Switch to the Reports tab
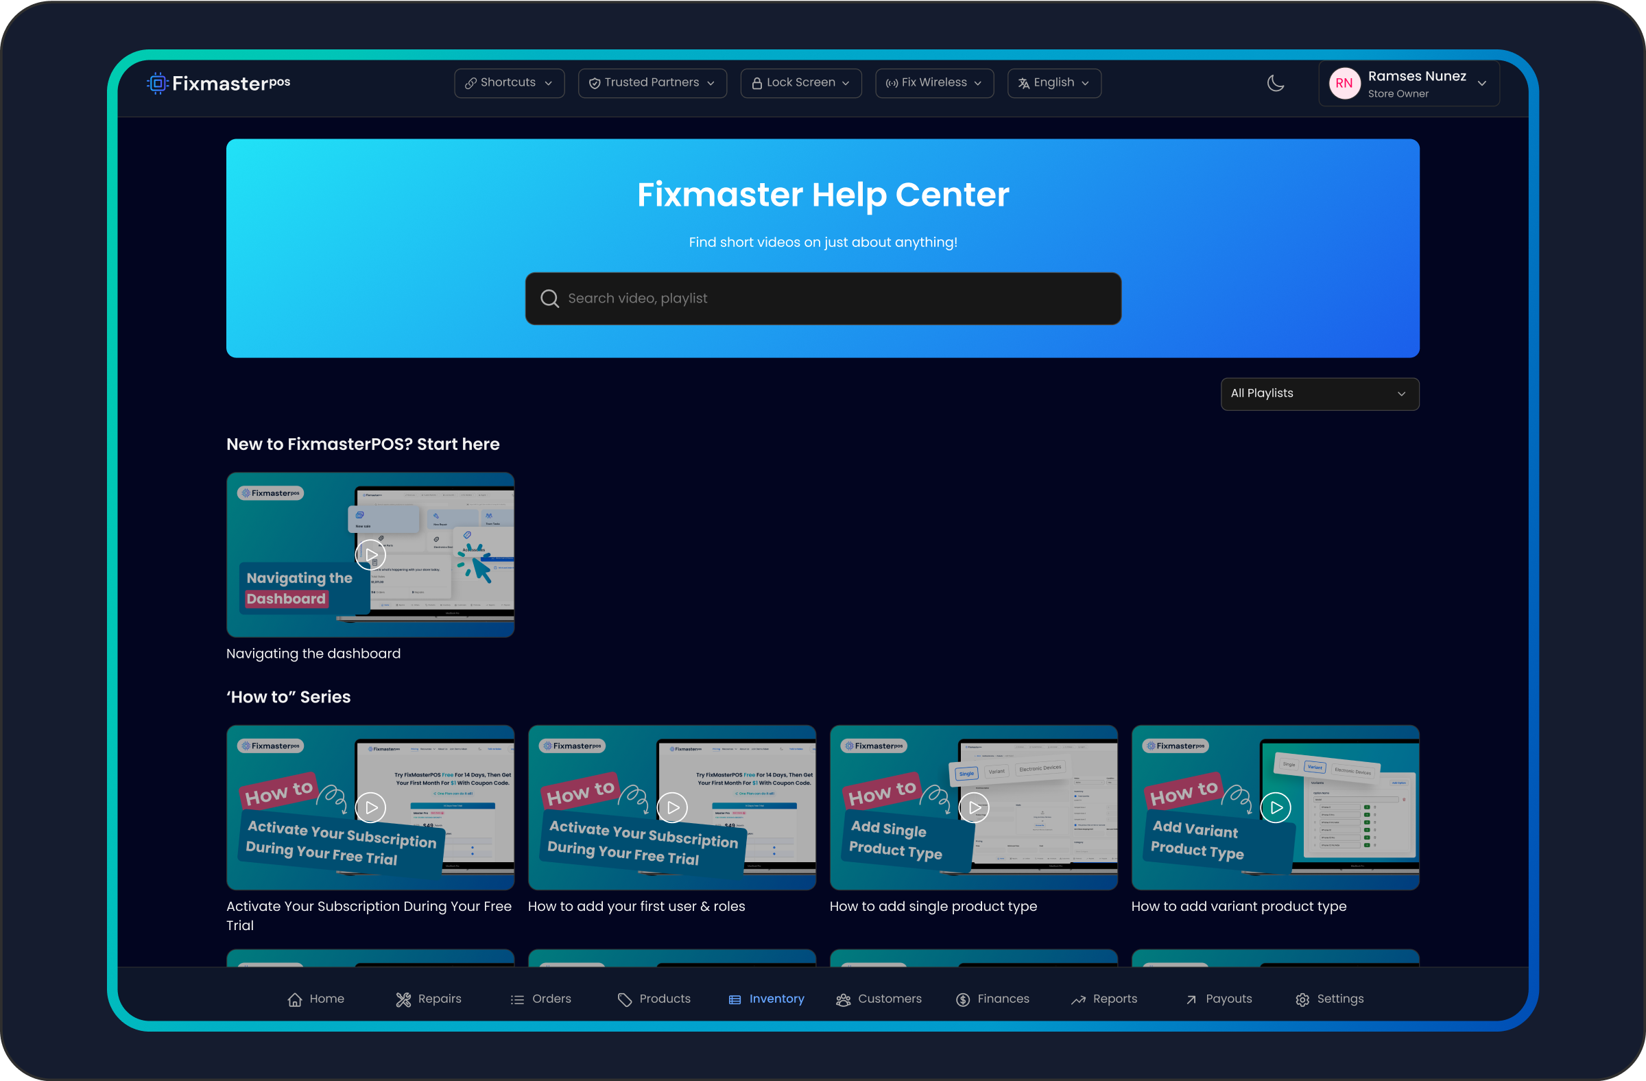 1104,999
